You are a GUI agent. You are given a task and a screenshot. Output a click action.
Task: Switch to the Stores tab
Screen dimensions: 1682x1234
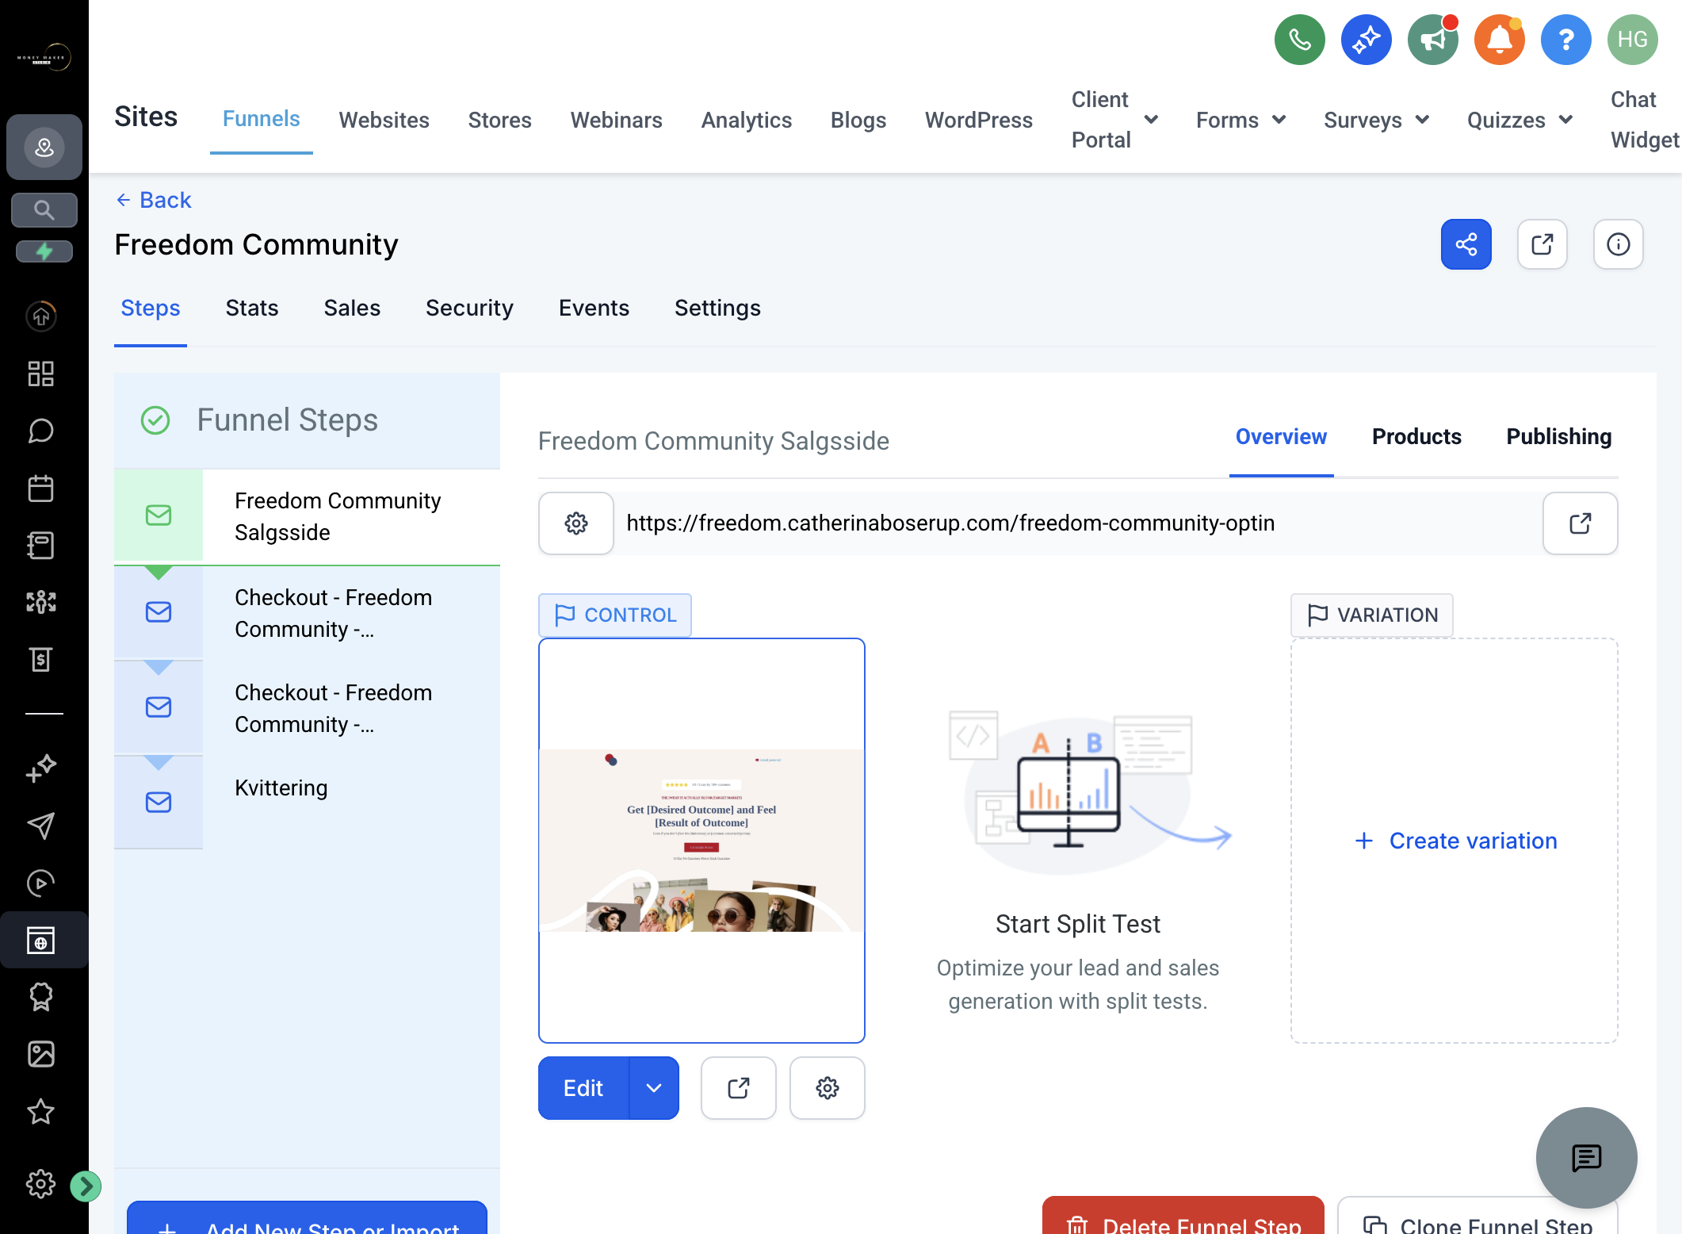point(500,120)
